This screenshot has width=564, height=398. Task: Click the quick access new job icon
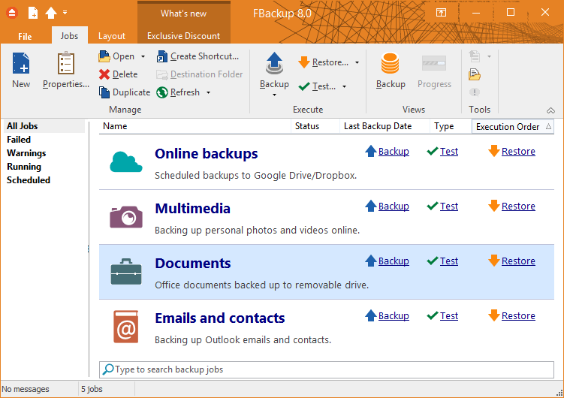pos(33,13)
